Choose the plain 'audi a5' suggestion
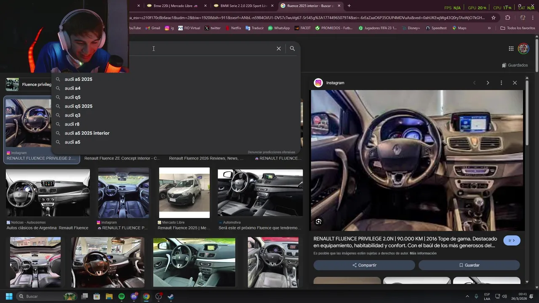The image size is (539, 303). (176, 142)
